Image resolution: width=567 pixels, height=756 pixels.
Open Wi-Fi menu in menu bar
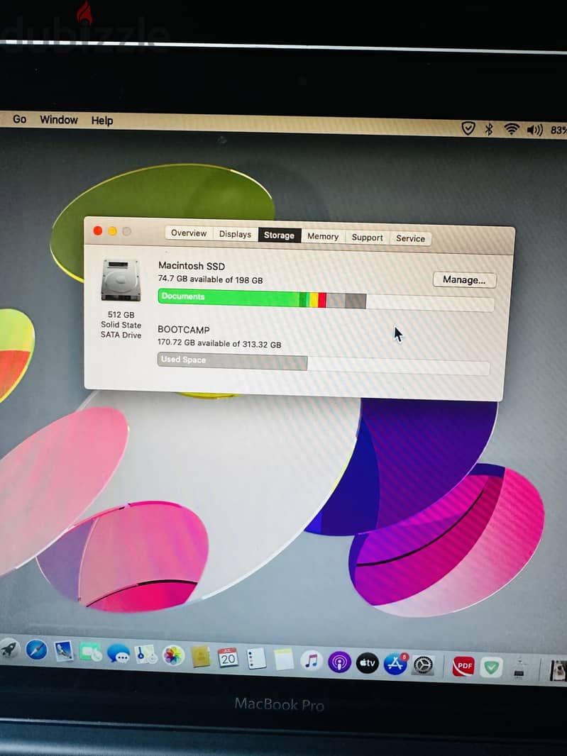pyautogui.click(x=511, y=129)
